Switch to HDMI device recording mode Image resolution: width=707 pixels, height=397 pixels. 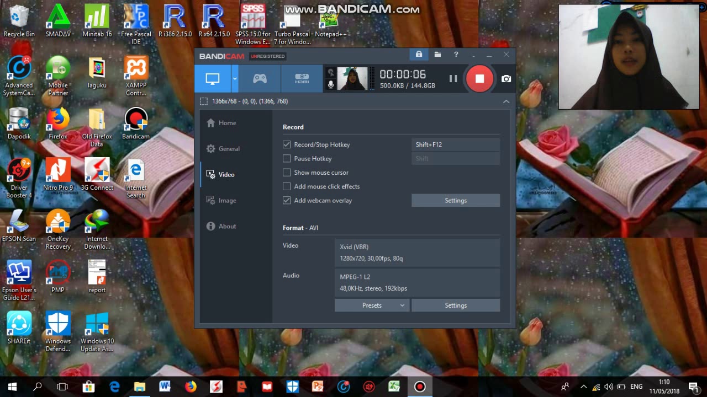tap(302, 79)
